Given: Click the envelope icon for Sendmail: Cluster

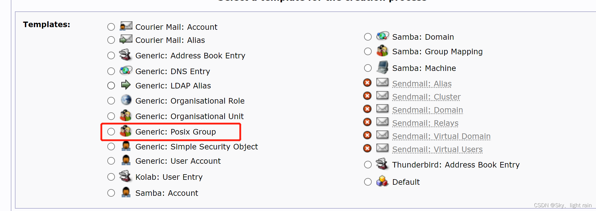Looking at the screenshot, I should tap(383, 95).
